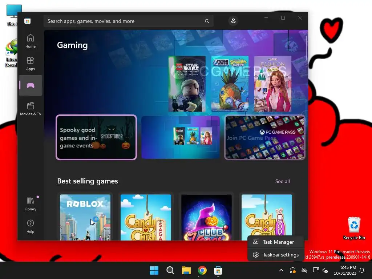Click the muted volume tray icon

[x=325, y=270]
